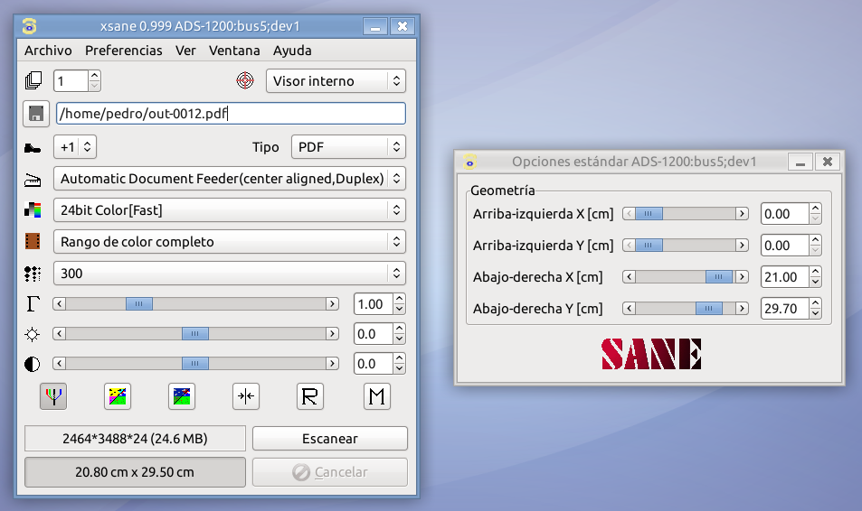Open the Visor interno dropdown
The height and width of the screenshot is (511, 862).
pos(336,81)
